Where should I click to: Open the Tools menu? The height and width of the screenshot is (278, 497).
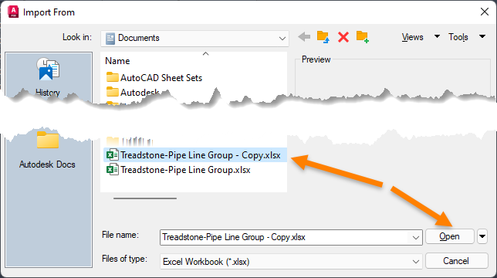(x=458, y=37)
